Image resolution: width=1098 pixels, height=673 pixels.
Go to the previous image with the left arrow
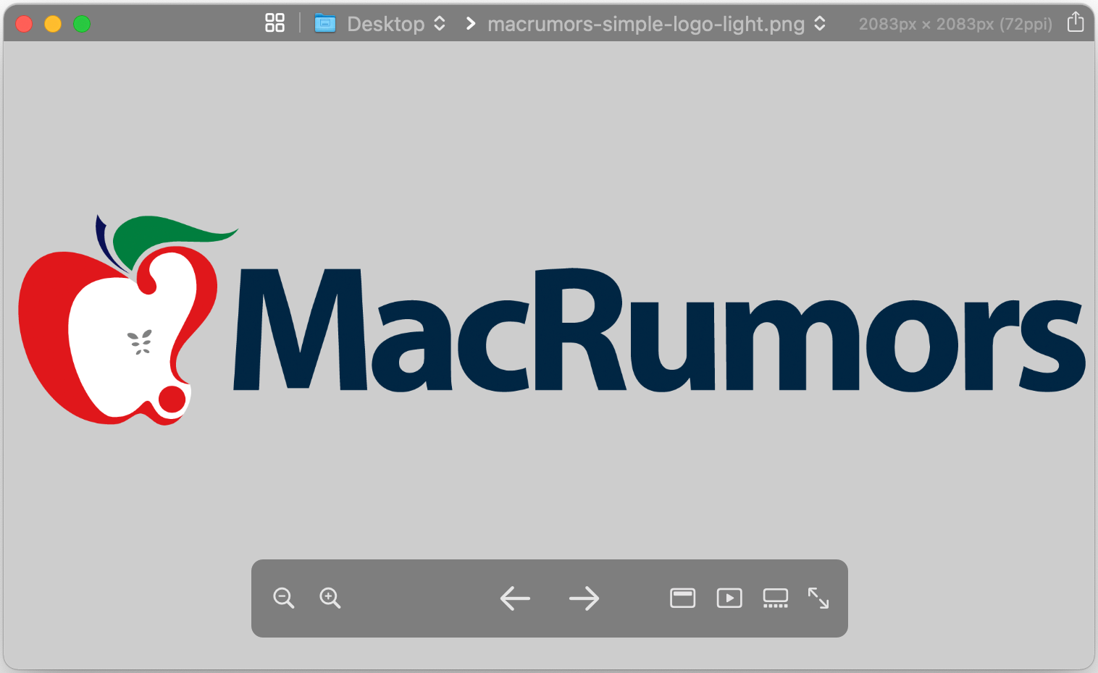click(x=515, y=598)
